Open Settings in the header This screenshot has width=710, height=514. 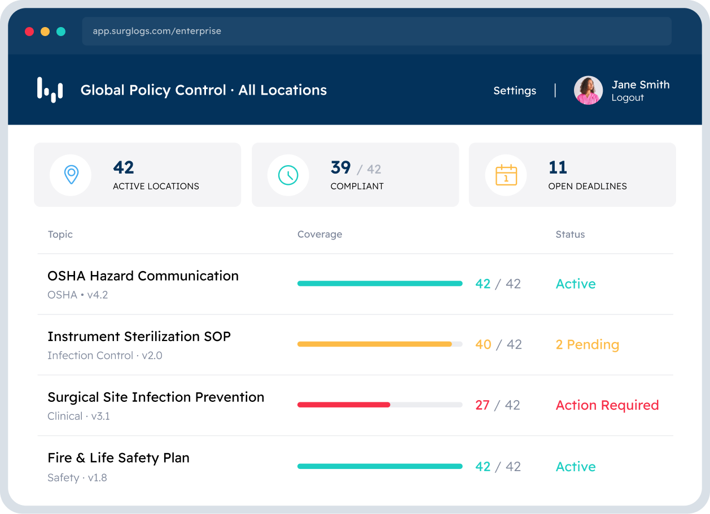pyautogui.click(x=515, y=91)
